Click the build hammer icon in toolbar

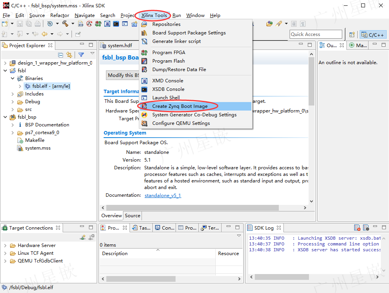click(65, 24)
